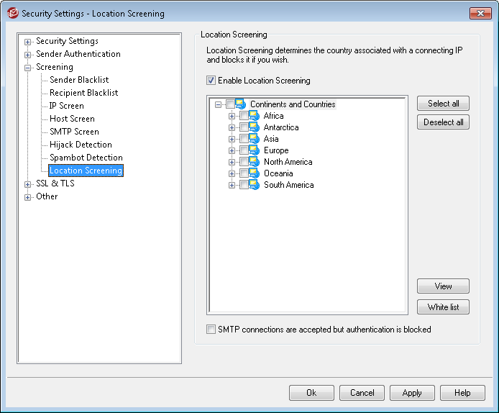The width and height of the screenshot is (499, 413).
Task: Click the globe icon beside Antarctica
Action: coord(254,127)
